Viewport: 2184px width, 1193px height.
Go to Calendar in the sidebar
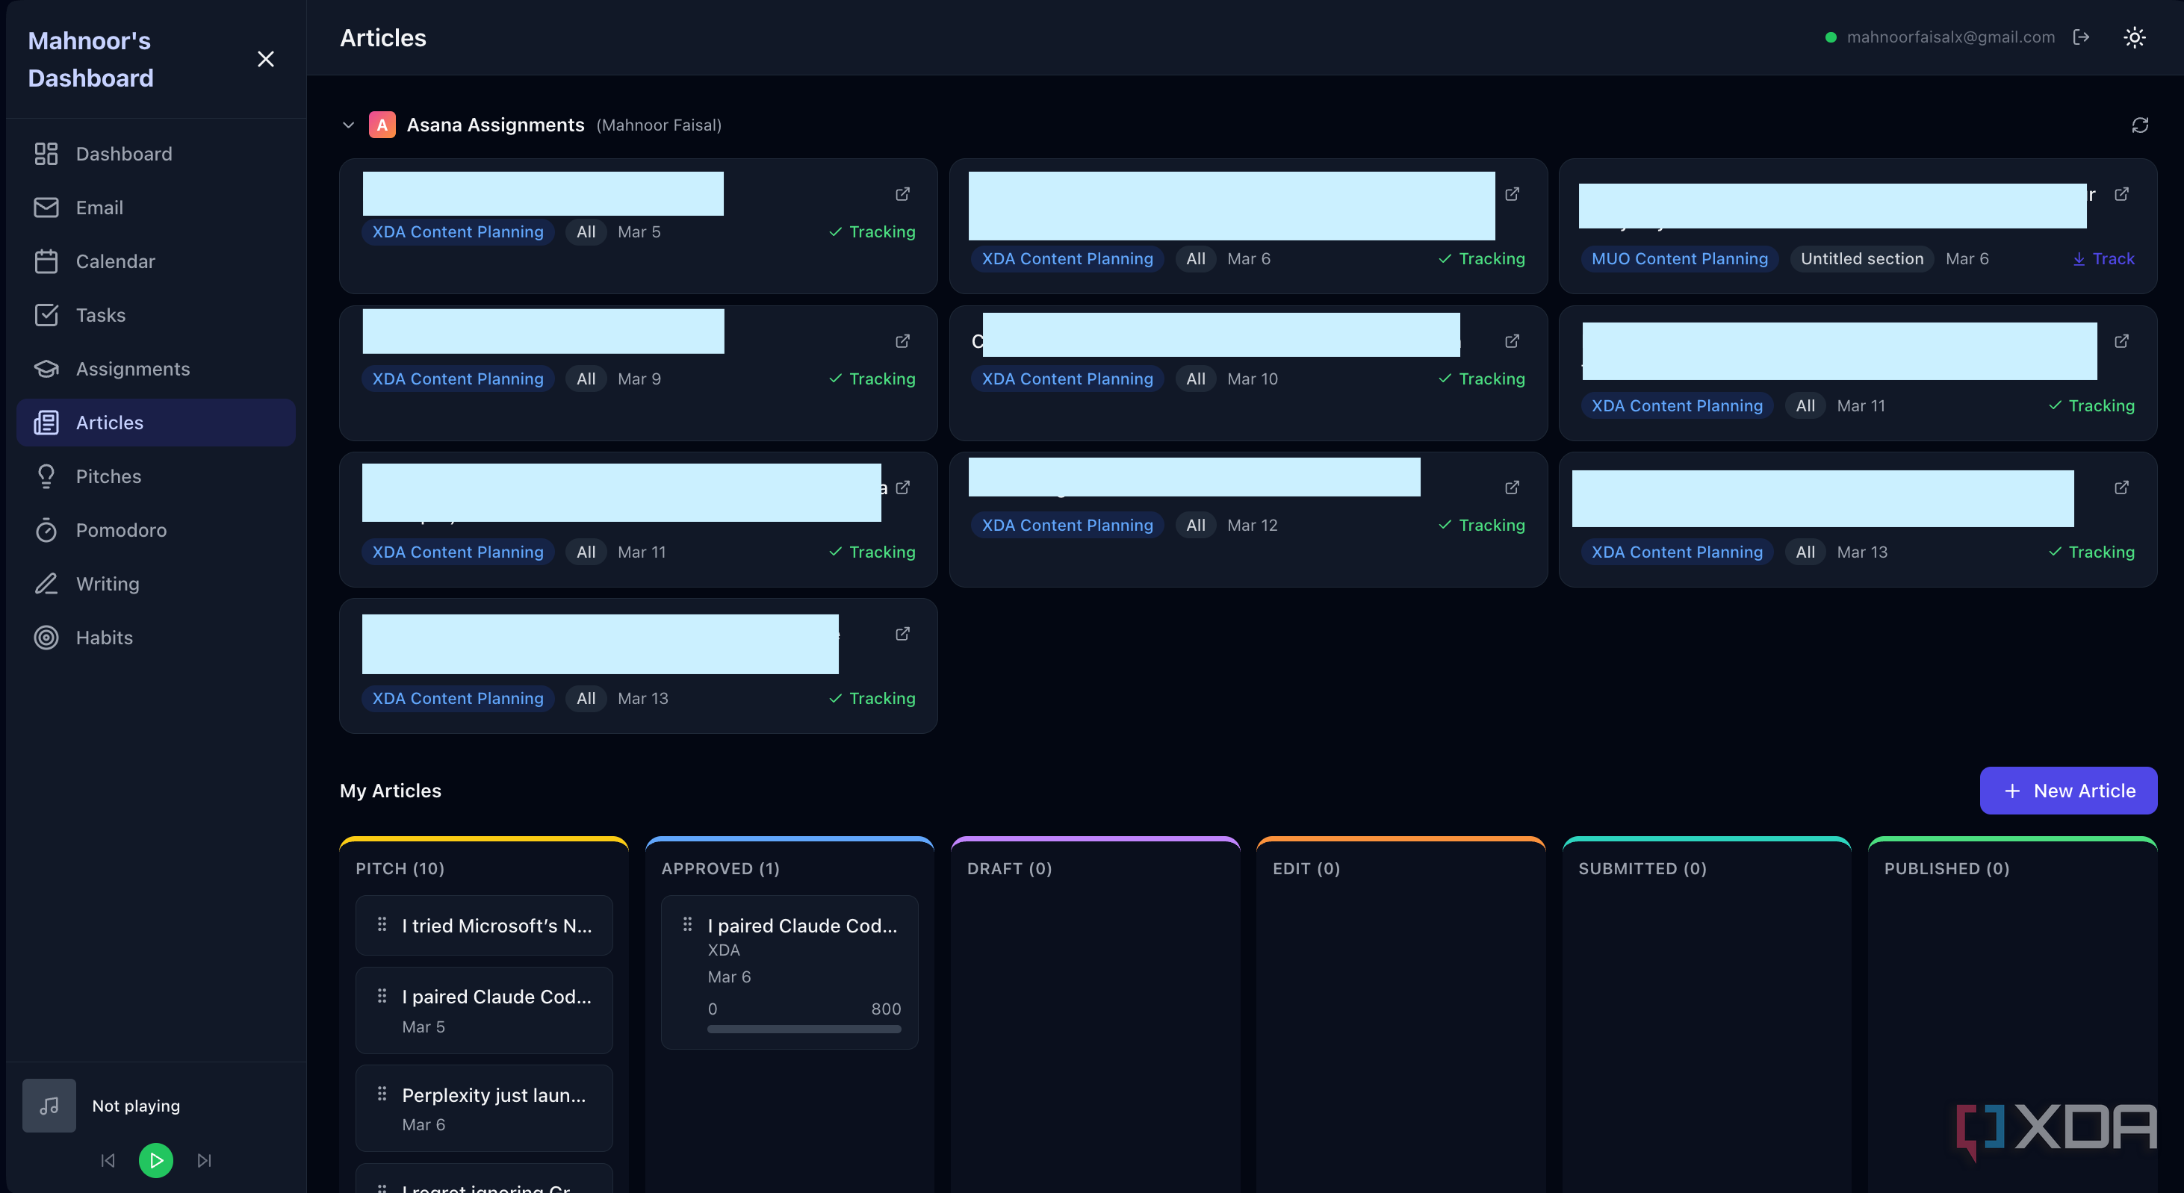pos(156,261)
